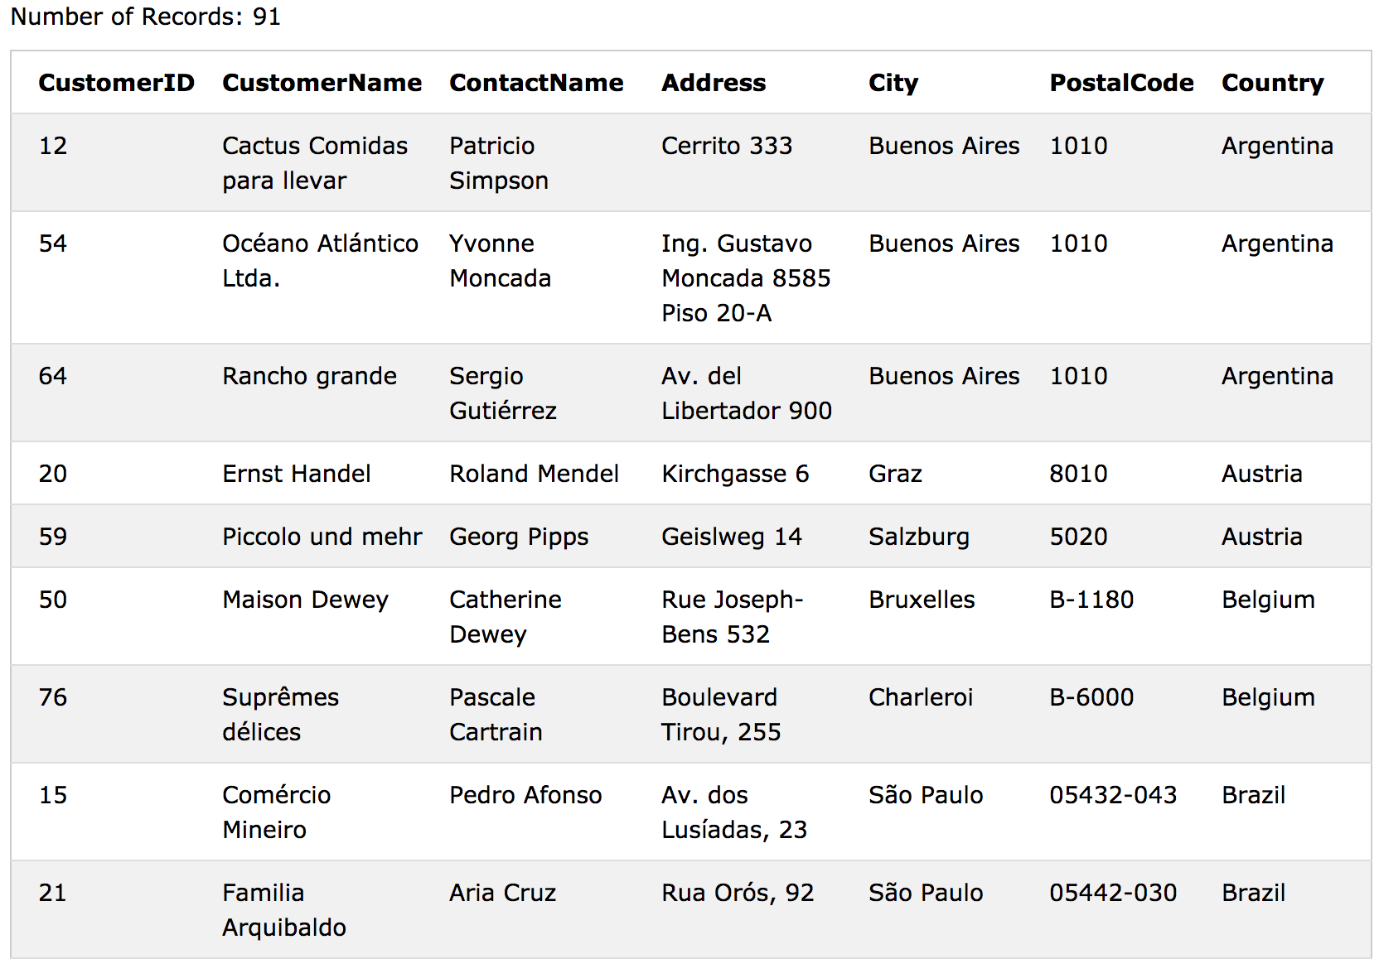Click the ContactName column header
The image size is (1379, 959).
[x=536, y=83]
